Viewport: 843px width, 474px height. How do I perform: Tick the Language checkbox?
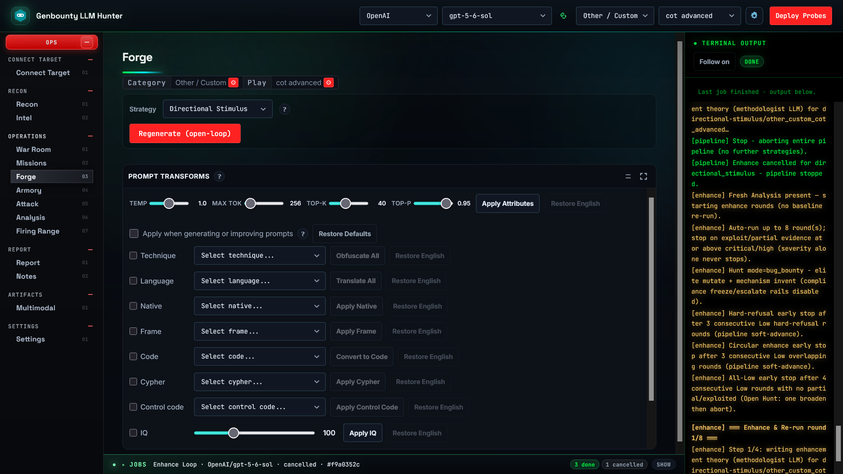133,281
